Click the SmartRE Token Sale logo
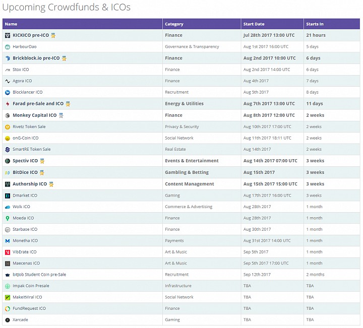363x328 pixels. coord(8,150)
